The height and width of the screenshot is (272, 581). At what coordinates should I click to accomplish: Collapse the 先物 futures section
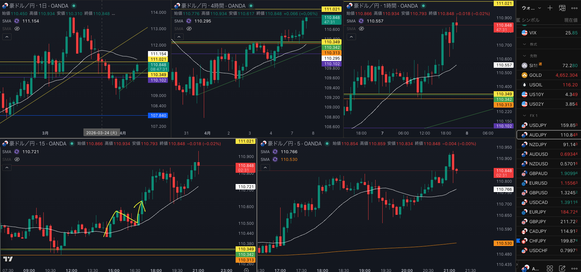point(525,56)
